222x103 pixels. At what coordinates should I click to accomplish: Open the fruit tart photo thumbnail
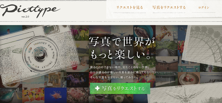coord(33,95)
